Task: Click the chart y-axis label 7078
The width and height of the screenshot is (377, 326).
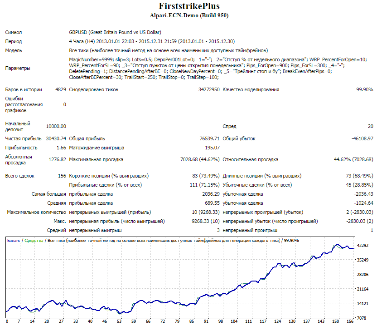Action: pos(362,318)
